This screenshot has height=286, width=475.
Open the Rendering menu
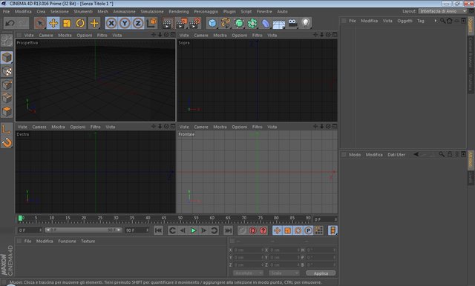pyautogui.click(x=179, y=12)
